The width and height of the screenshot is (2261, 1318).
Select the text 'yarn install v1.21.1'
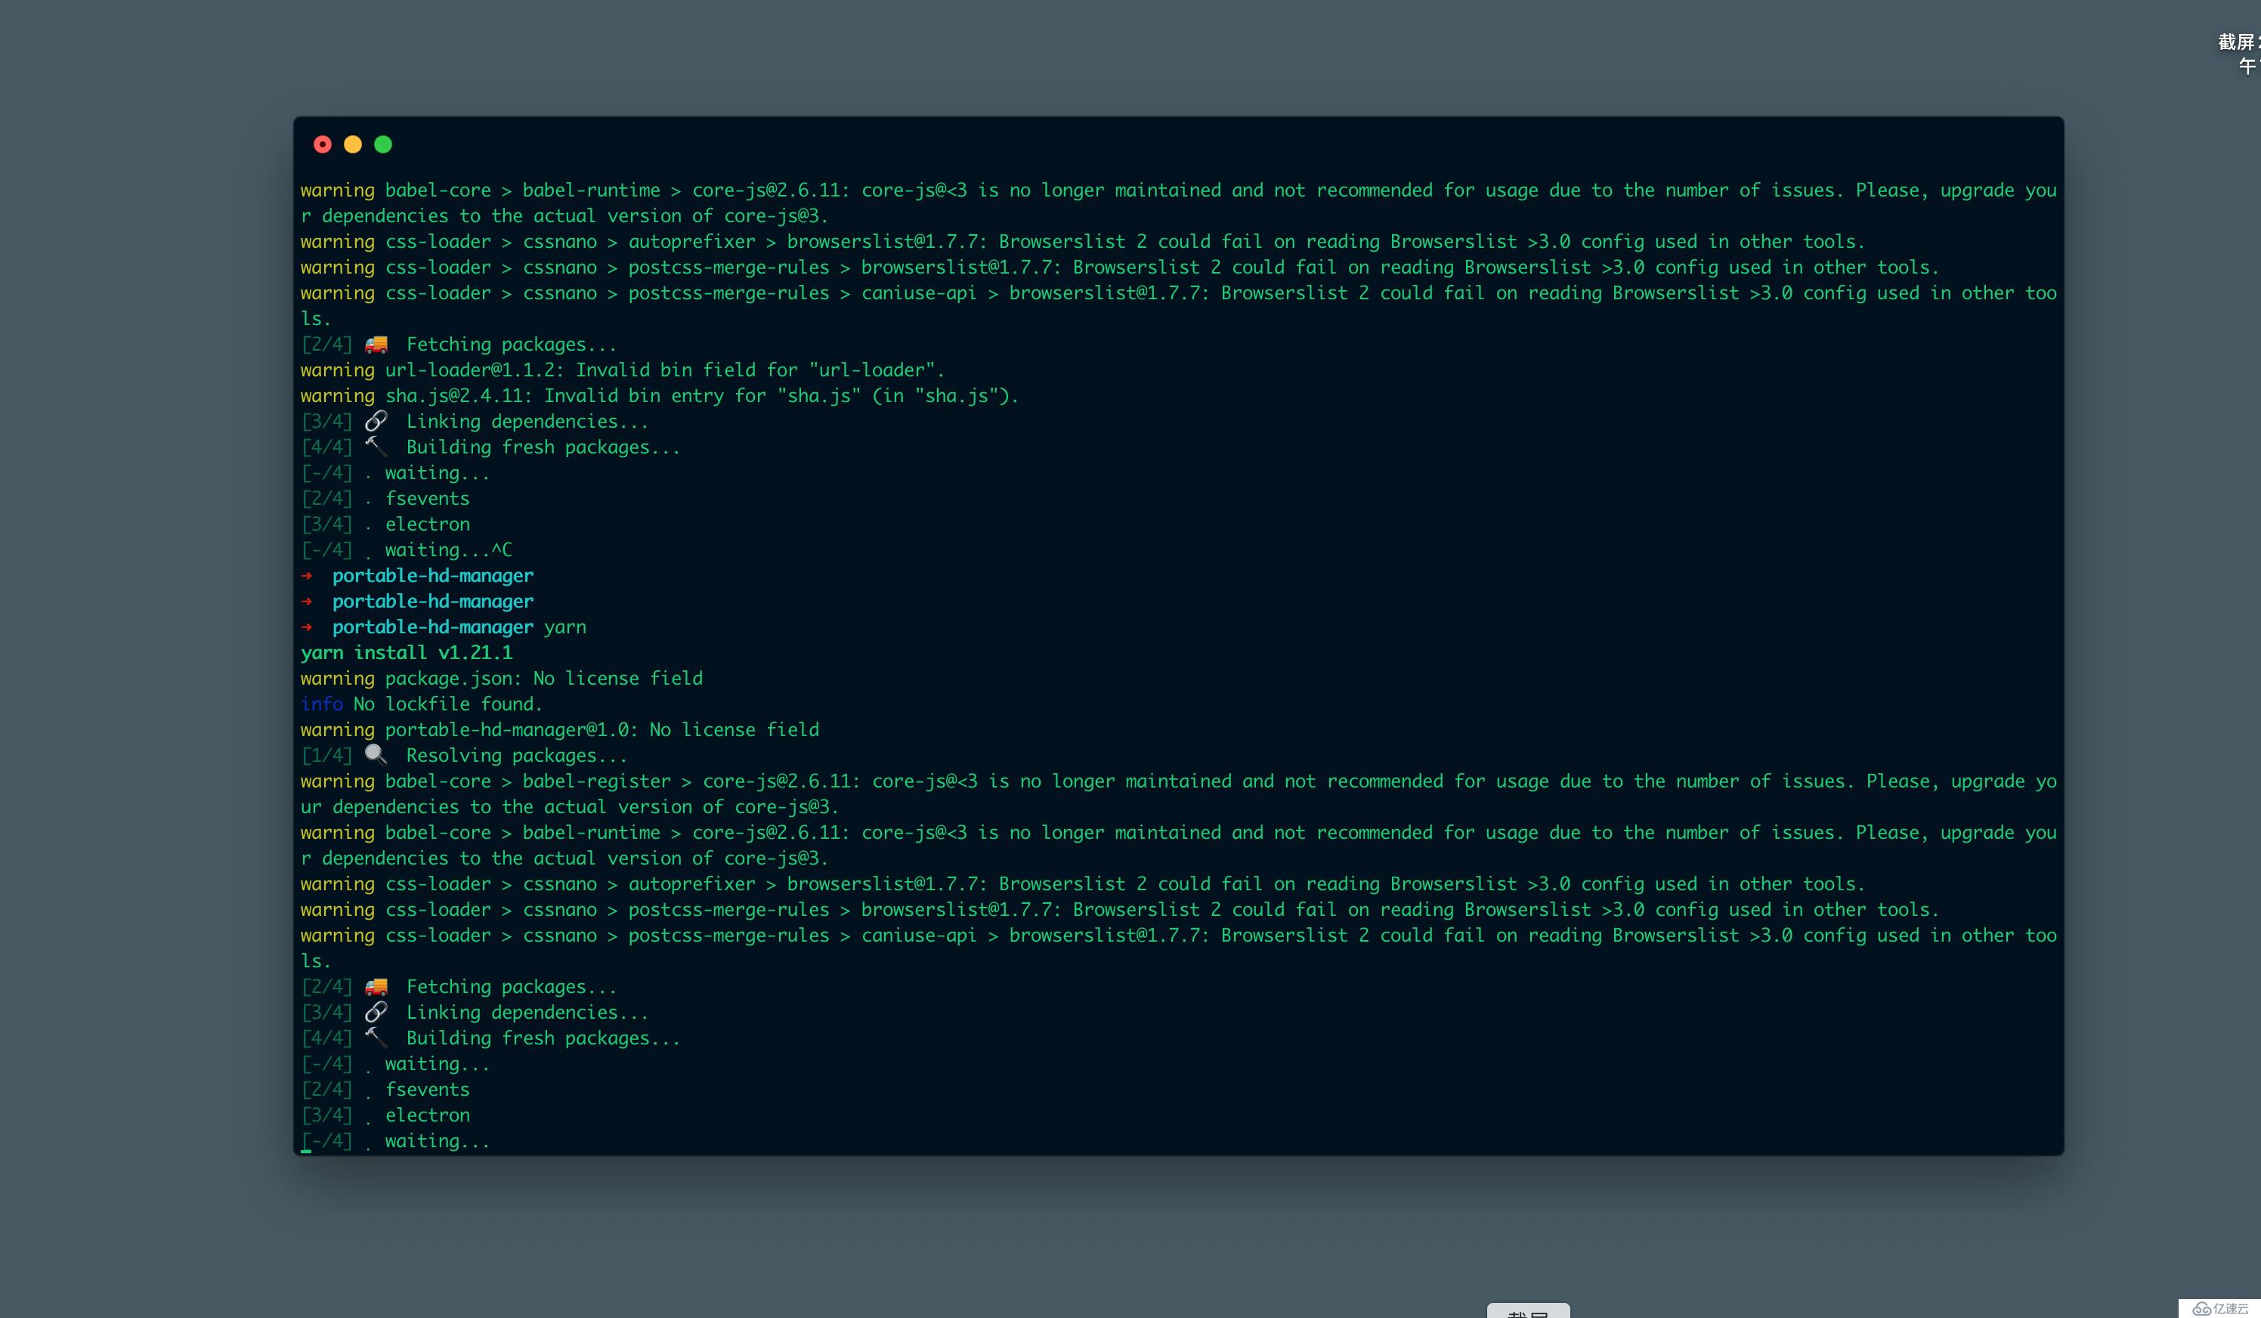pyautogui.click(x=407, y=652)
